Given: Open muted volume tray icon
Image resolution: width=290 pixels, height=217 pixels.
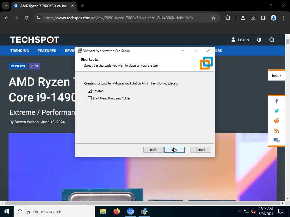Looking at the screenshot, I should (x=253, y=211).
